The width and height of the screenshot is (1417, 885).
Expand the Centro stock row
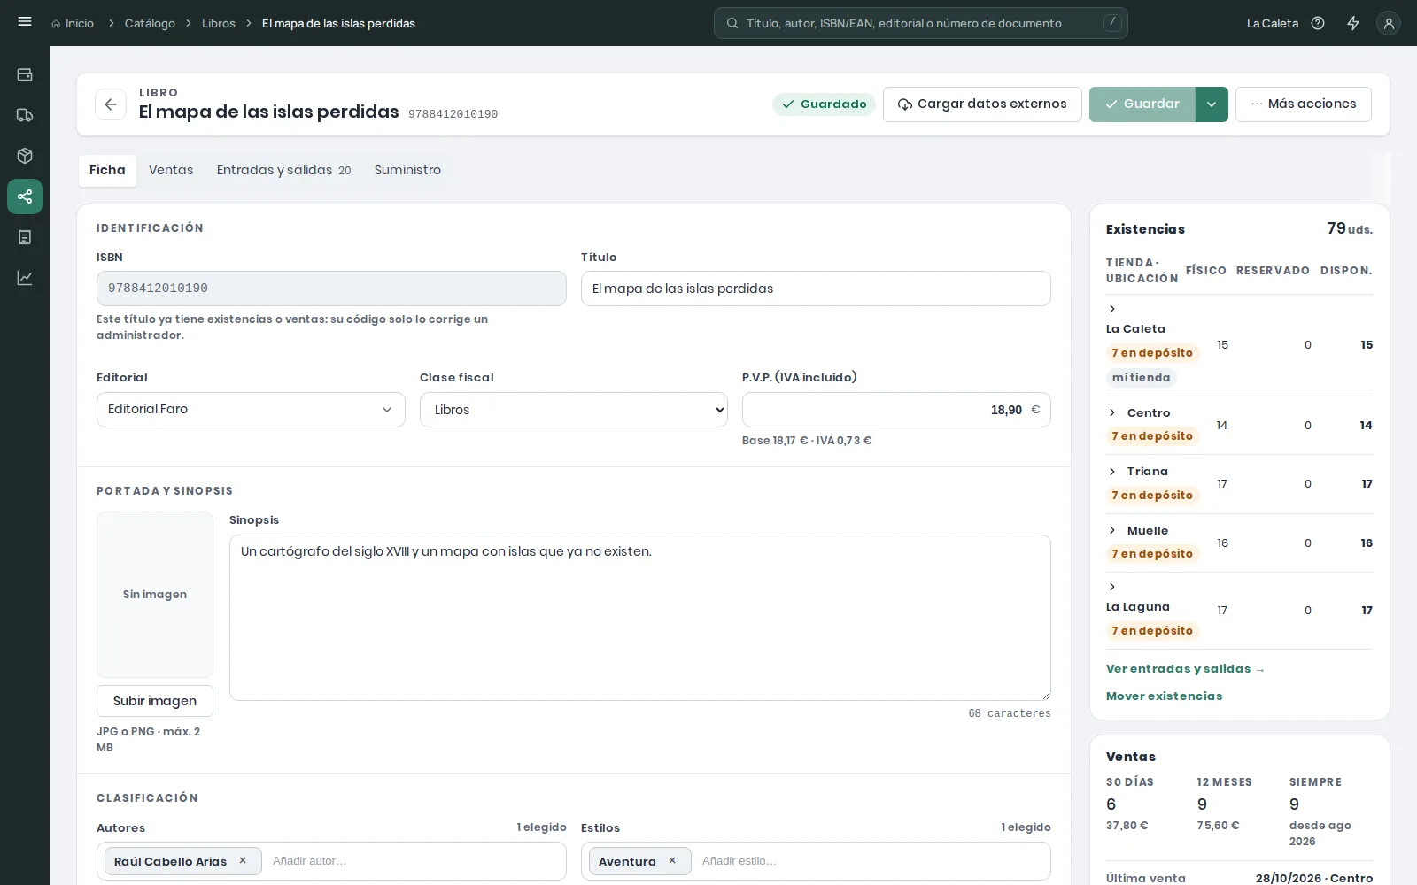click(x=1112, y=412)
